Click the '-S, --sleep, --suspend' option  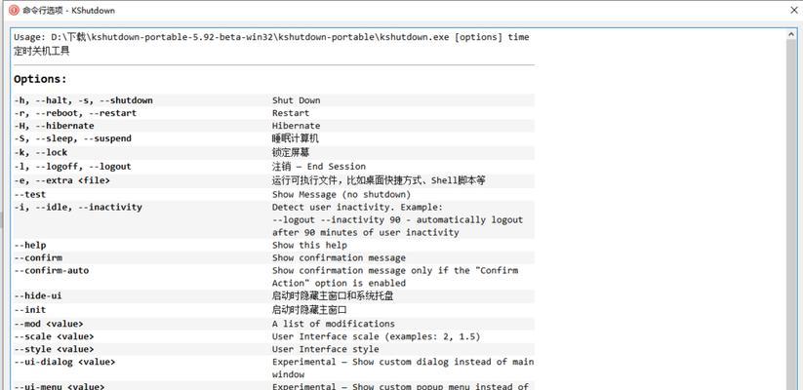tap(73, 138)
